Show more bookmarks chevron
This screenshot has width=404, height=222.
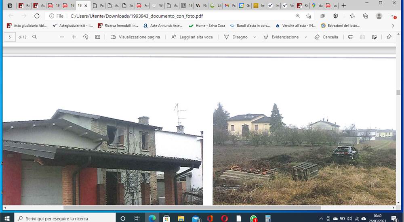[x=393, y=25]
